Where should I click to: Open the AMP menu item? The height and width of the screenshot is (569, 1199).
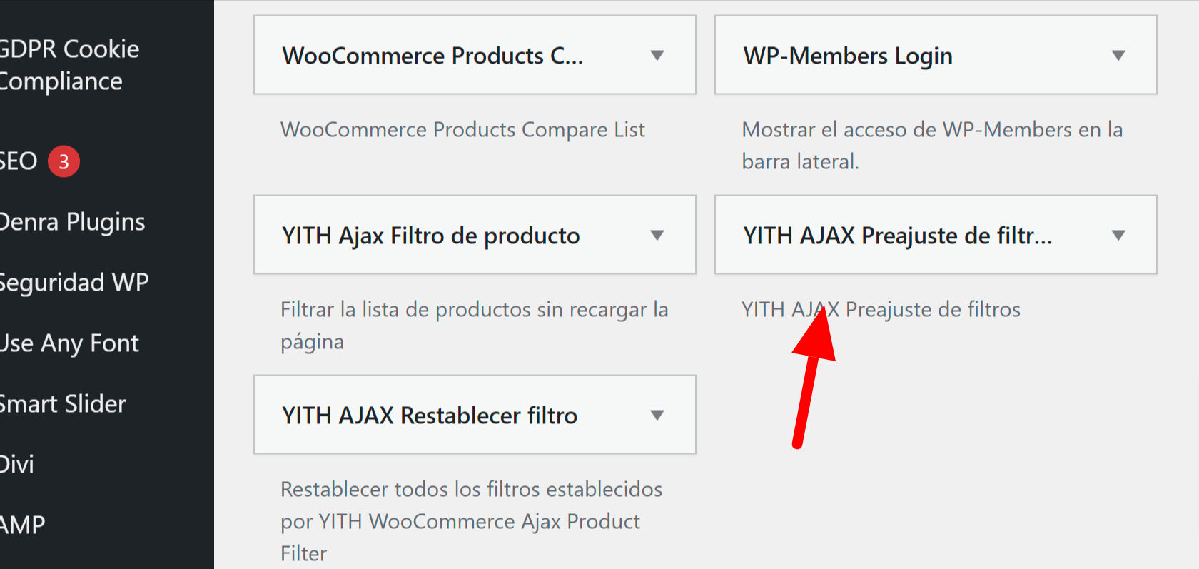pyautogui.click(x=22, y=525)
